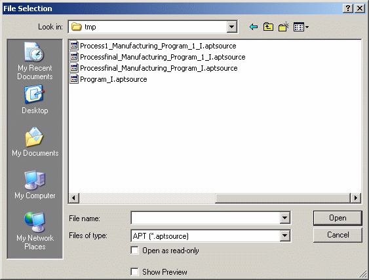Enable Open as read-only checkbox

(134, 251)
